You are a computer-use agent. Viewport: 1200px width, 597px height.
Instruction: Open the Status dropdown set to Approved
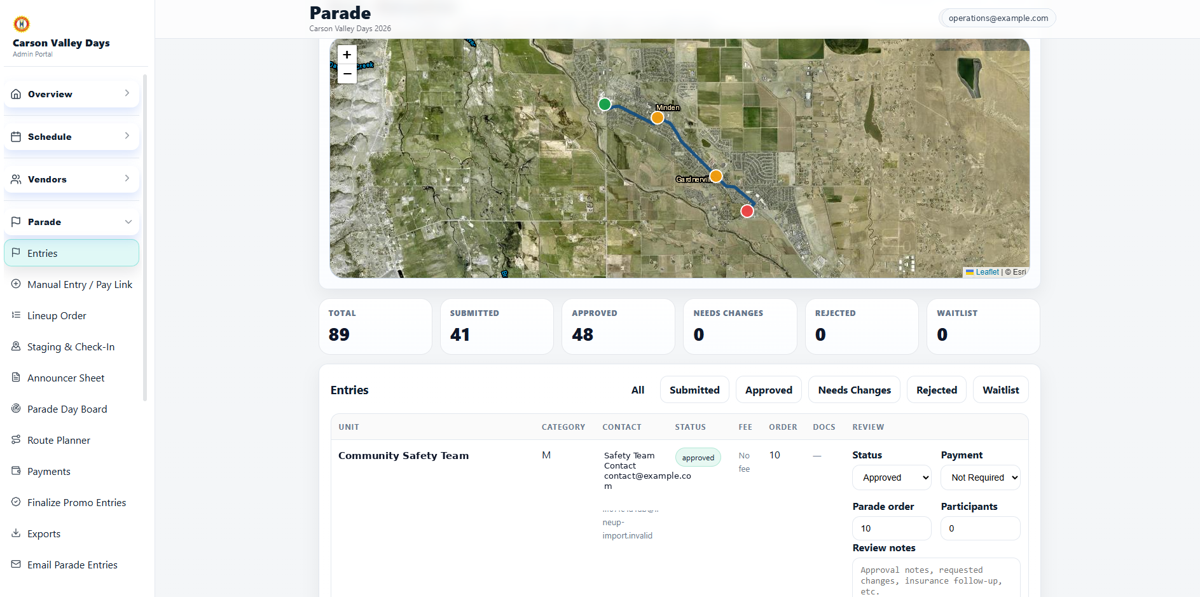click(x=892, y=477)
